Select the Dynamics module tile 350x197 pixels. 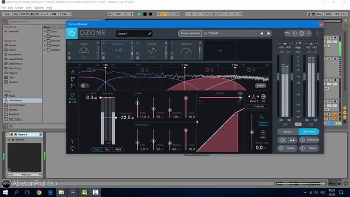(118, 50)
